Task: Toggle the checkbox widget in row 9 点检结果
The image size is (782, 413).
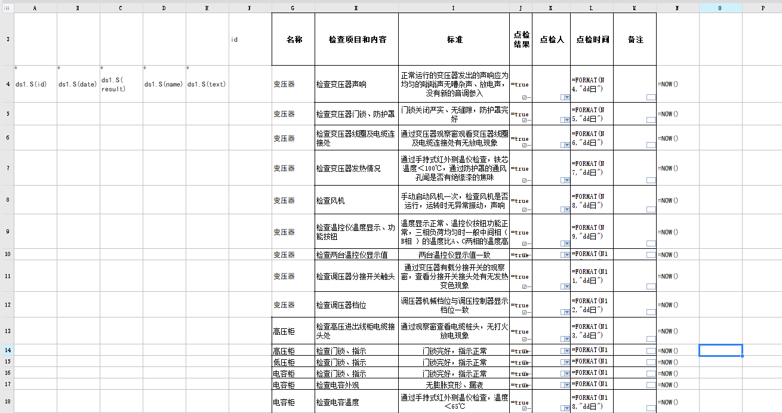Action: (x=524, y=244)
